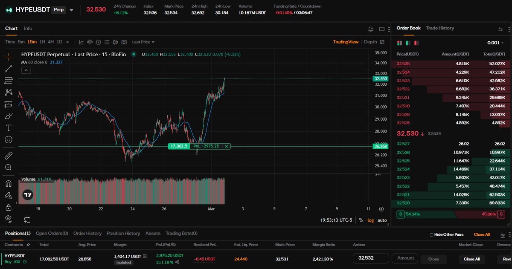Open the price alert bell icon
Image resolution: width=512 pixels, height=269 pixels.
pos(371,29)
